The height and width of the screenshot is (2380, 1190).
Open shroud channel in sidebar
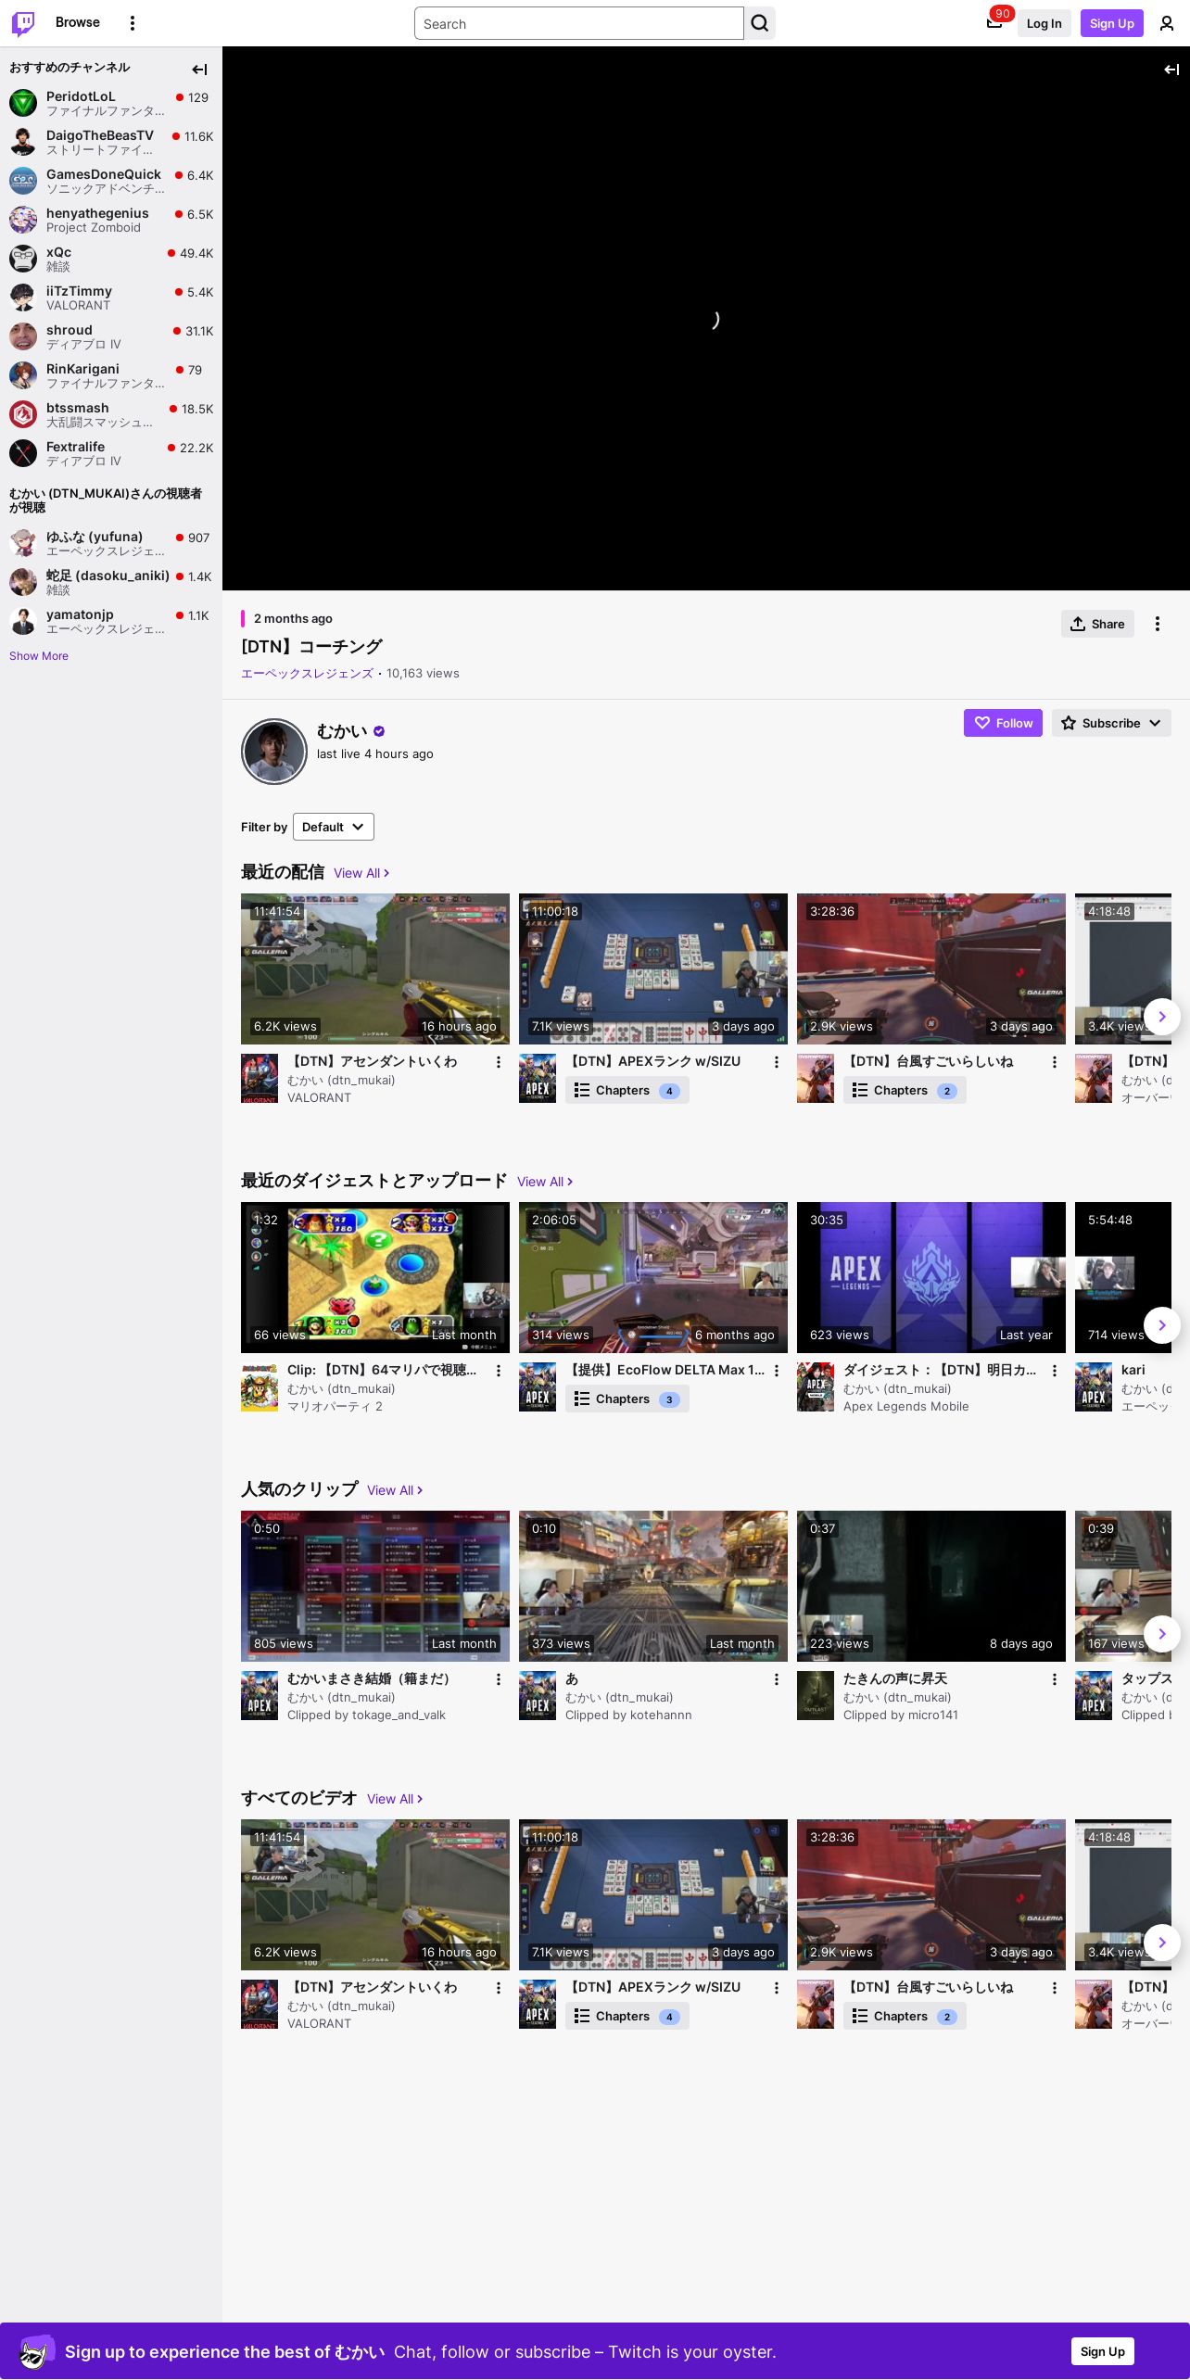coord(111,336)
